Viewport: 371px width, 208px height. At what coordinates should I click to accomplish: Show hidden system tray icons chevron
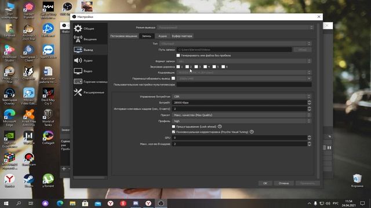coord(309,203)
